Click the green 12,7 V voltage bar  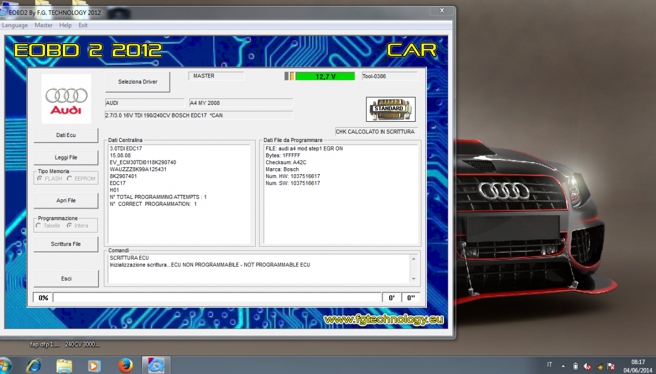tap(325, 76)
